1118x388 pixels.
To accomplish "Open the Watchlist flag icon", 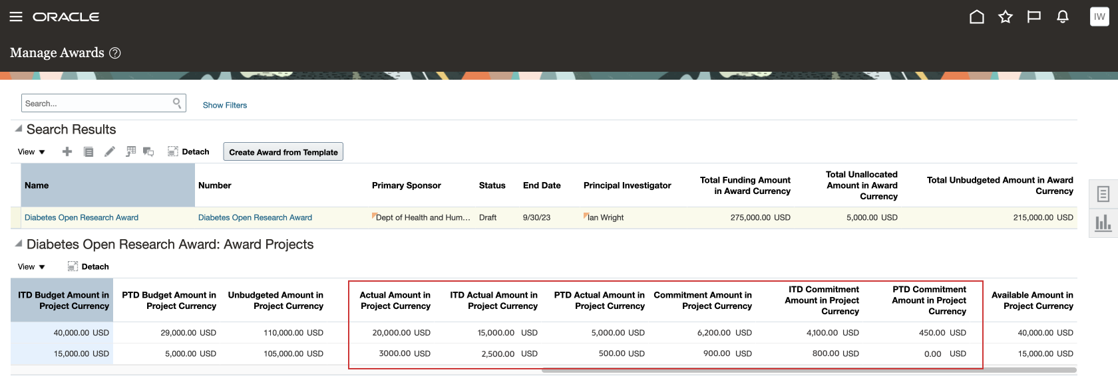I will (x=1033, y=17).
